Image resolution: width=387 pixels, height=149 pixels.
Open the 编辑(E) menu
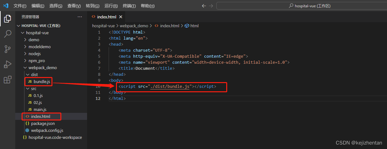[x=38, y=6]
